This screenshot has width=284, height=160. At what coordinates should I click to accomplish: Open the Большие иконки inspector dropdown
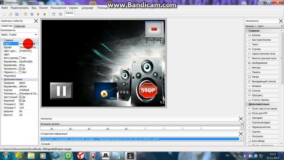242,124
